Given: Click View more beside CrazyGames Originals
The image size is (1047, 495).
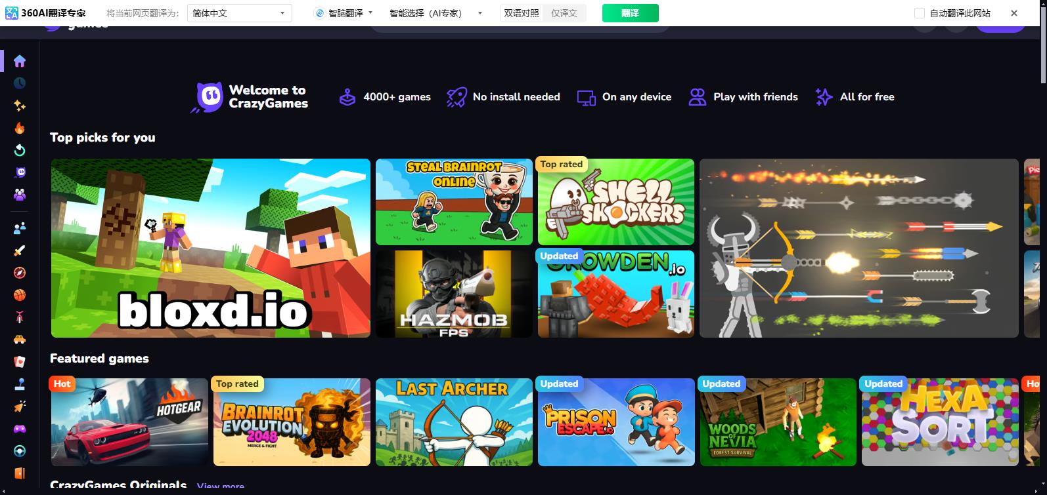Looking at the screenshot, I should coord(220,486).
